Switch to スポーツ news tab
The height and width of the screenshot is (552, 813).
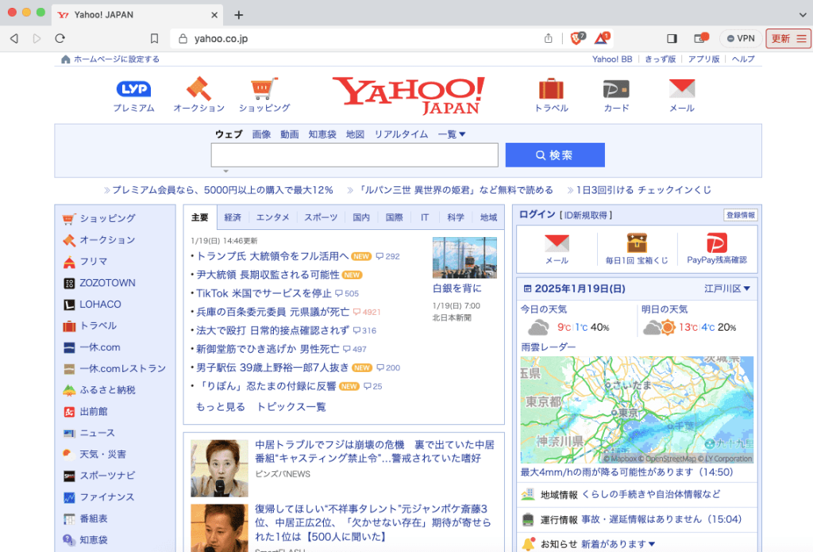[321, 217]
